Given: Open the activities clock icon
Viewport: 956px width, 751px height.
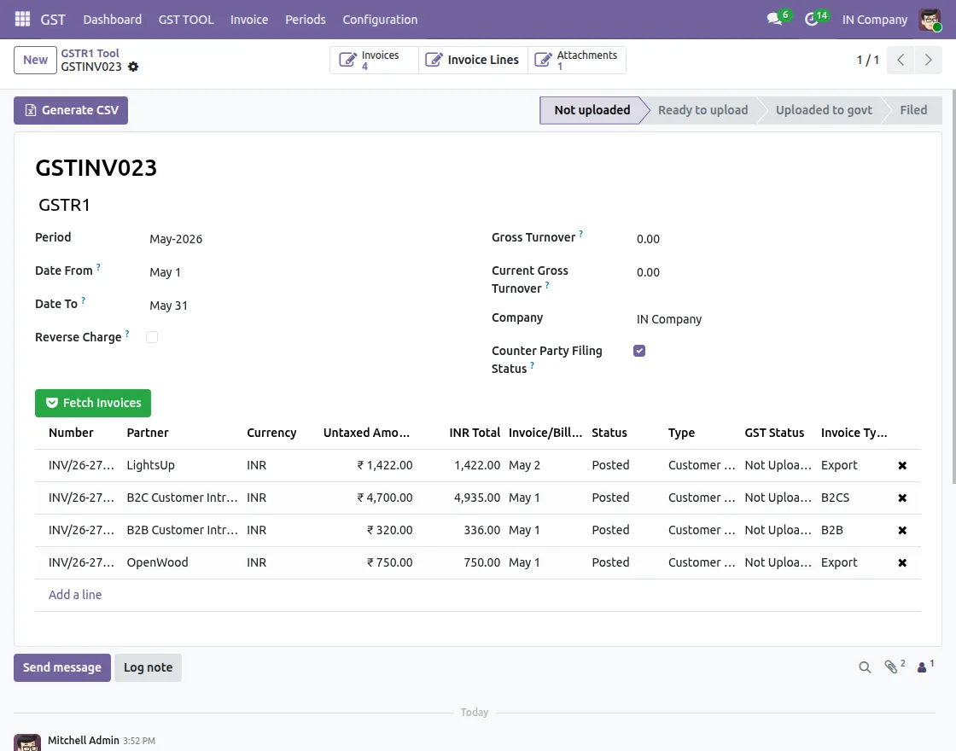Looking at the screenshot, I should (x=811, y=19).
